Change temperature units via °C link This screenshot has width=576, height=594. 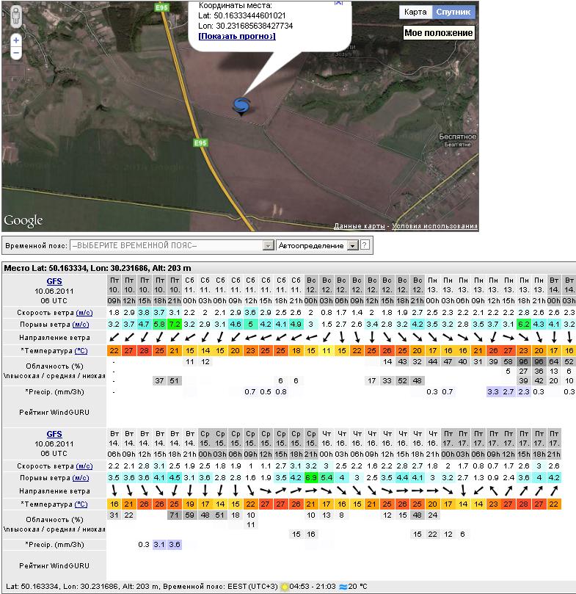tap(80, 351)
